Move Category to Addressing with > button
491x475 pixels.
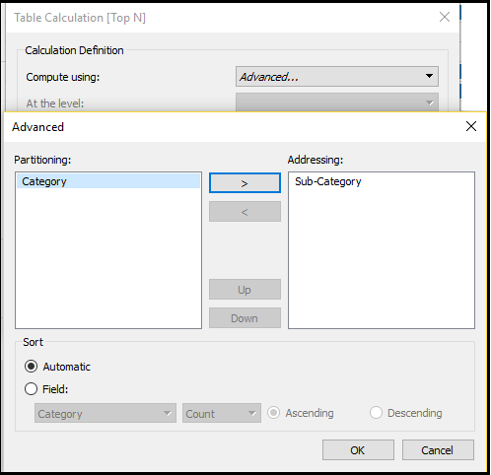pos(245,183)
